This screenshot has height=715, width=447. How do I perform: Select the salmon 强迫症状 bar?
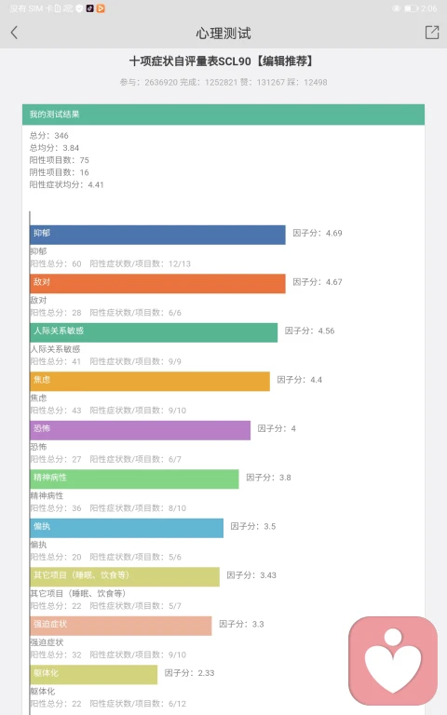(121, 626)
